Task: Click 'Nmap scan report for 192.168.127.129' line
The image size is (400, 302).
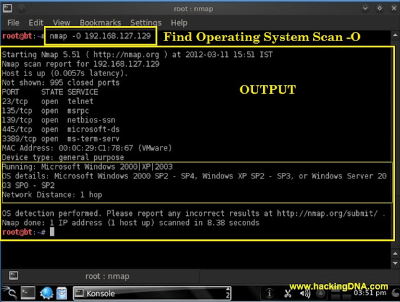Action: pos(81,64)
